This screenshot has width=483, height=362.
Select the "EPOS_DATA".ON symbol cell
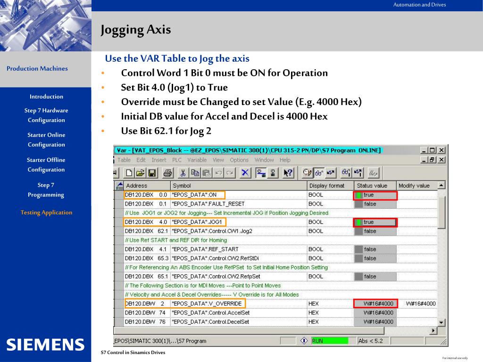coord(239,195)
